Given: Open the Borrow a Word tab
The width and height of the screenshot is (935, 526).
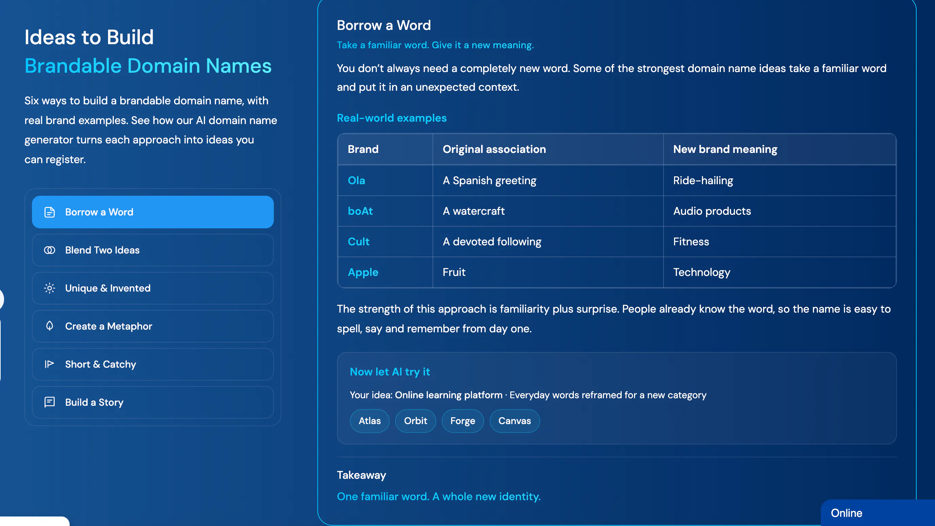Looking at the screenshot, I should tap(153, 212).
